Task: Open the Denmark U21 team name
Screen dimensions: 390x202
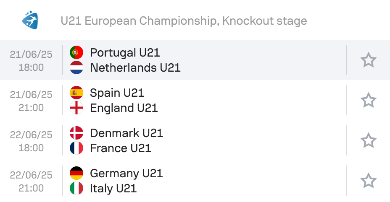Action: [126, 133]
